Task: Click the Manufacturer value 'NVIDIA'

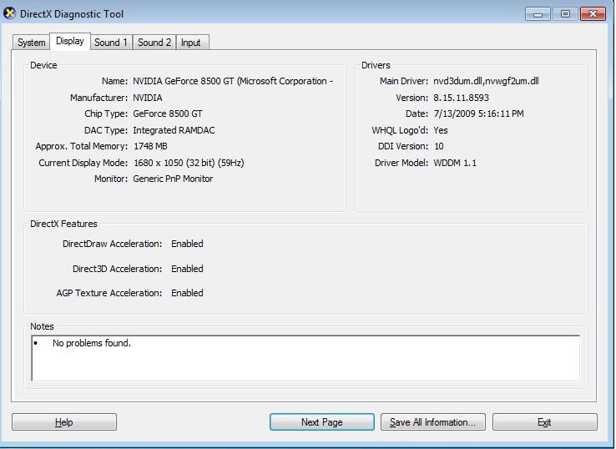Action: pyautogui.click(x=148, y=98)
